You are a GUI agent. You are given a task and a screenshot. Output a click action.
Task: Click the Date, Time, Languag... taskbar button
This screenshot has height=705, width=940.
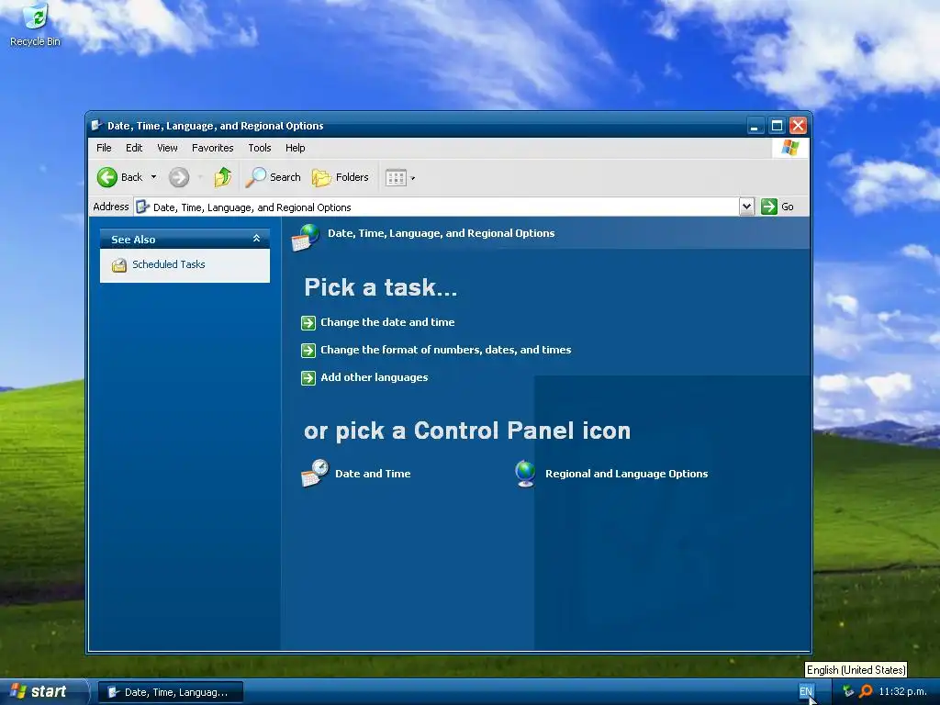pos(171,692)
